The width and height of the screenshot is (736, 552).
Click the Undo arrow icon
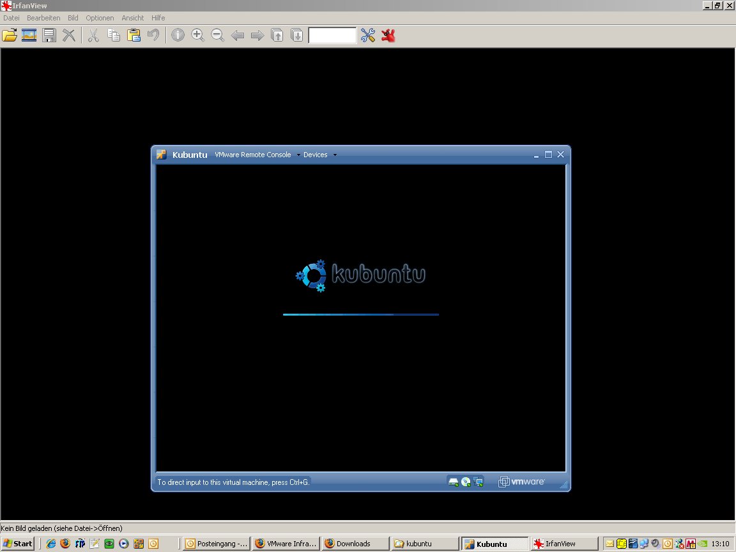pyautogui.click(x=153, y=35)
